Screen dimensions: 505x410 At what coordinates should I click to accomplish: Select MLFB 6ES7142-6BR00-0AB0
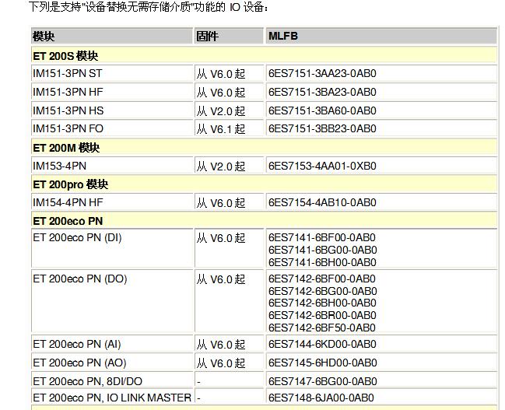[x=322, y=315]
